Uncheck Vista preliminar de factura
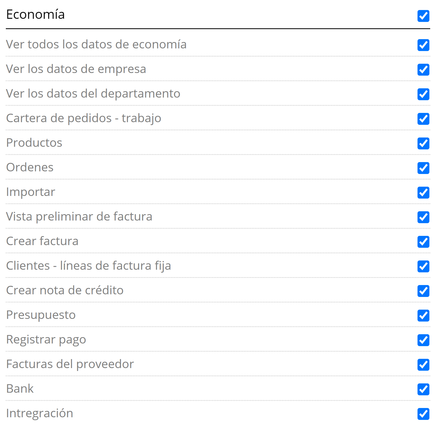This screenshot has height=431, width=436. pyautogui.click(x=423, y=217)
